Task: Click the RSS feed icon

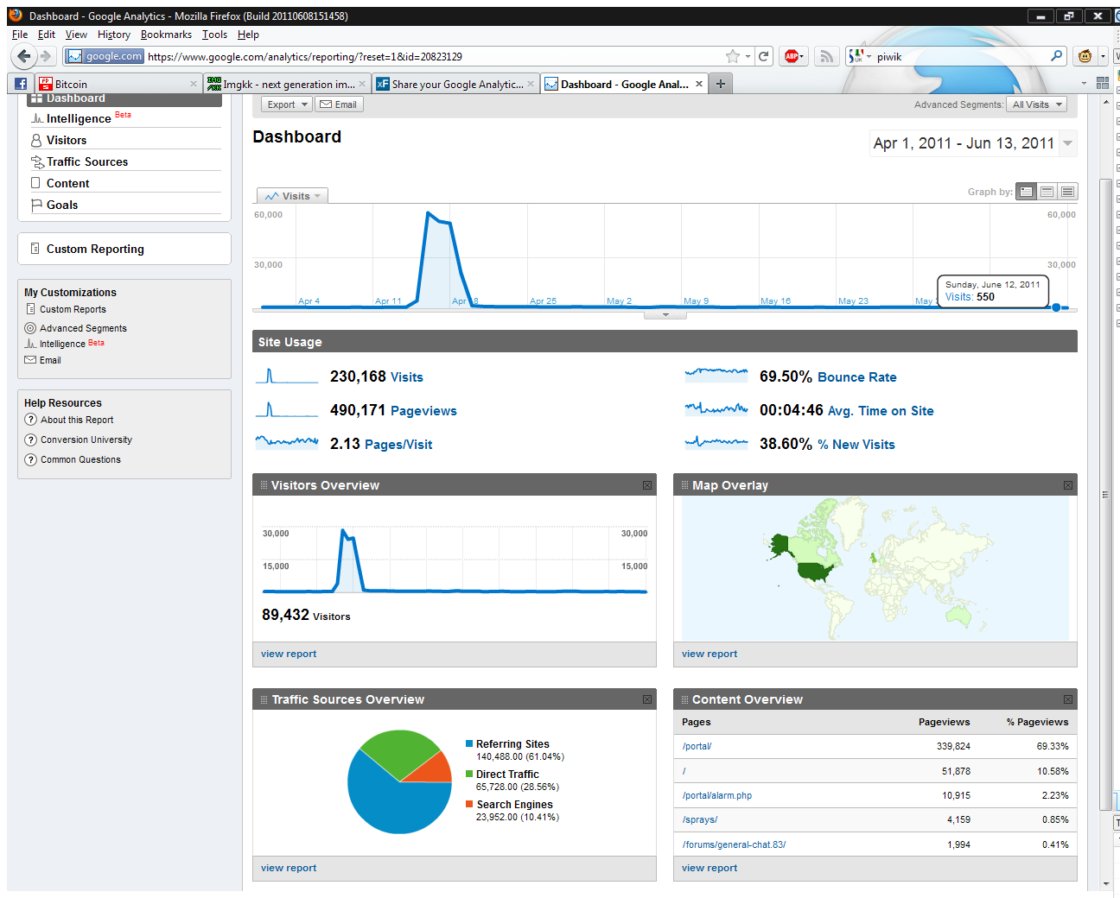Action: (x=827, y=56)
